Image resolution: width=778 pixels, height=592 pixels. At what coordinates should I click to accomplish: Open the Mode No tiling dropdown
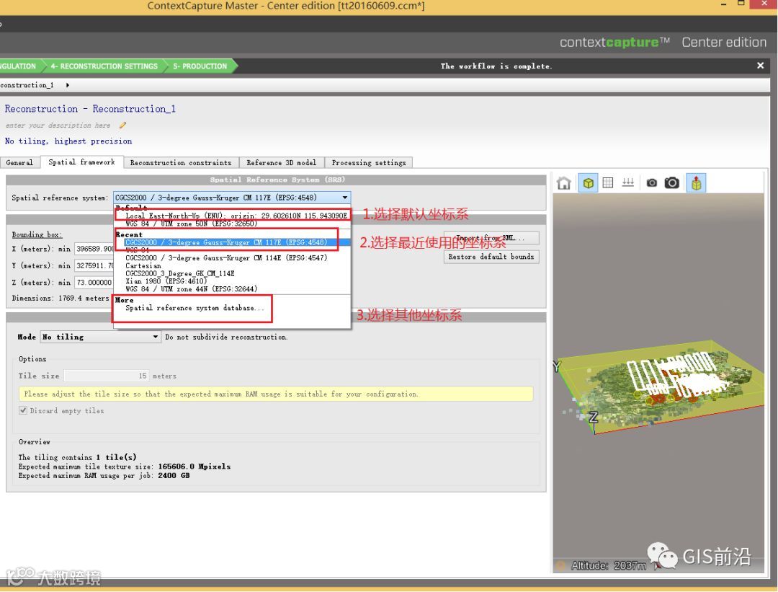pyautogui.click(x=101, y=337)
